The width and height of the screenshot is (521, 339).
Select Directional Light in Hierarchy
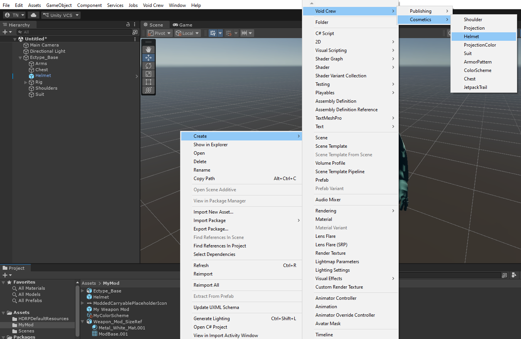48,51
